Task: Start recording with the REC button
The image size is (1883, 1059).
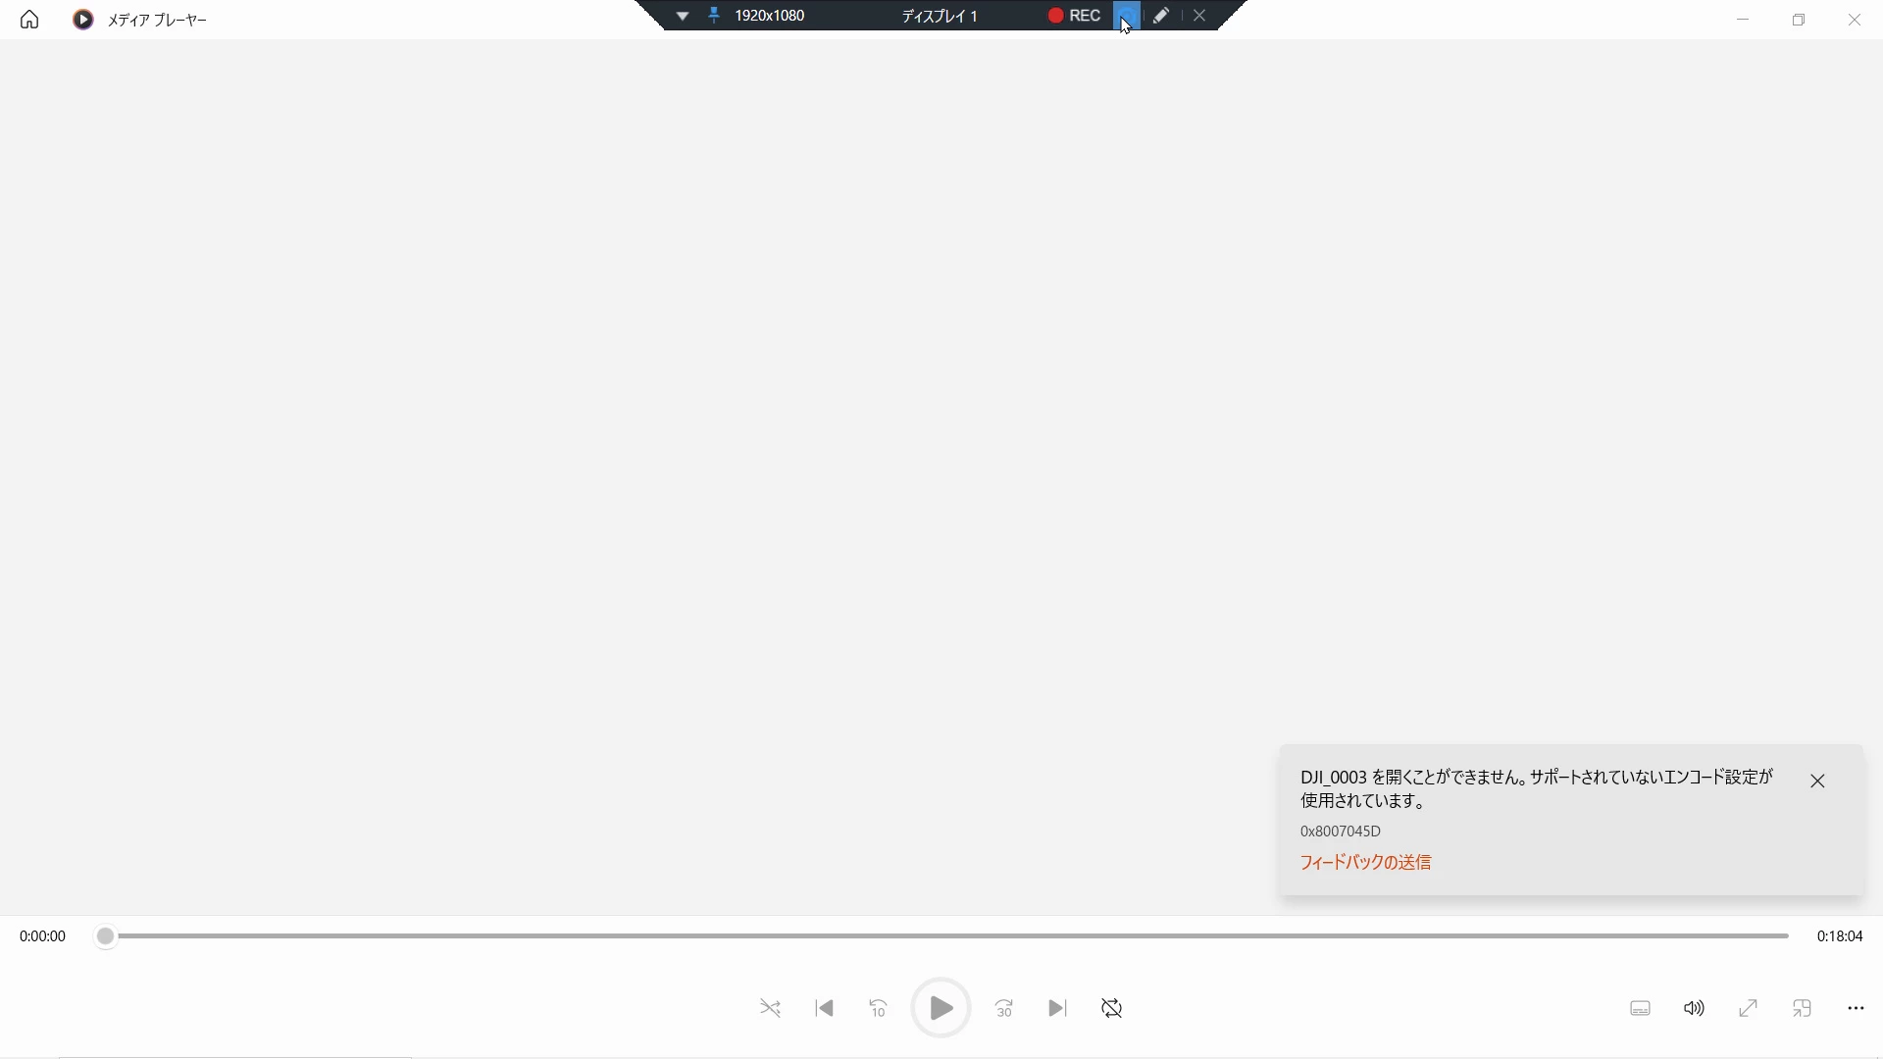Action: [x=1075, y=16]
